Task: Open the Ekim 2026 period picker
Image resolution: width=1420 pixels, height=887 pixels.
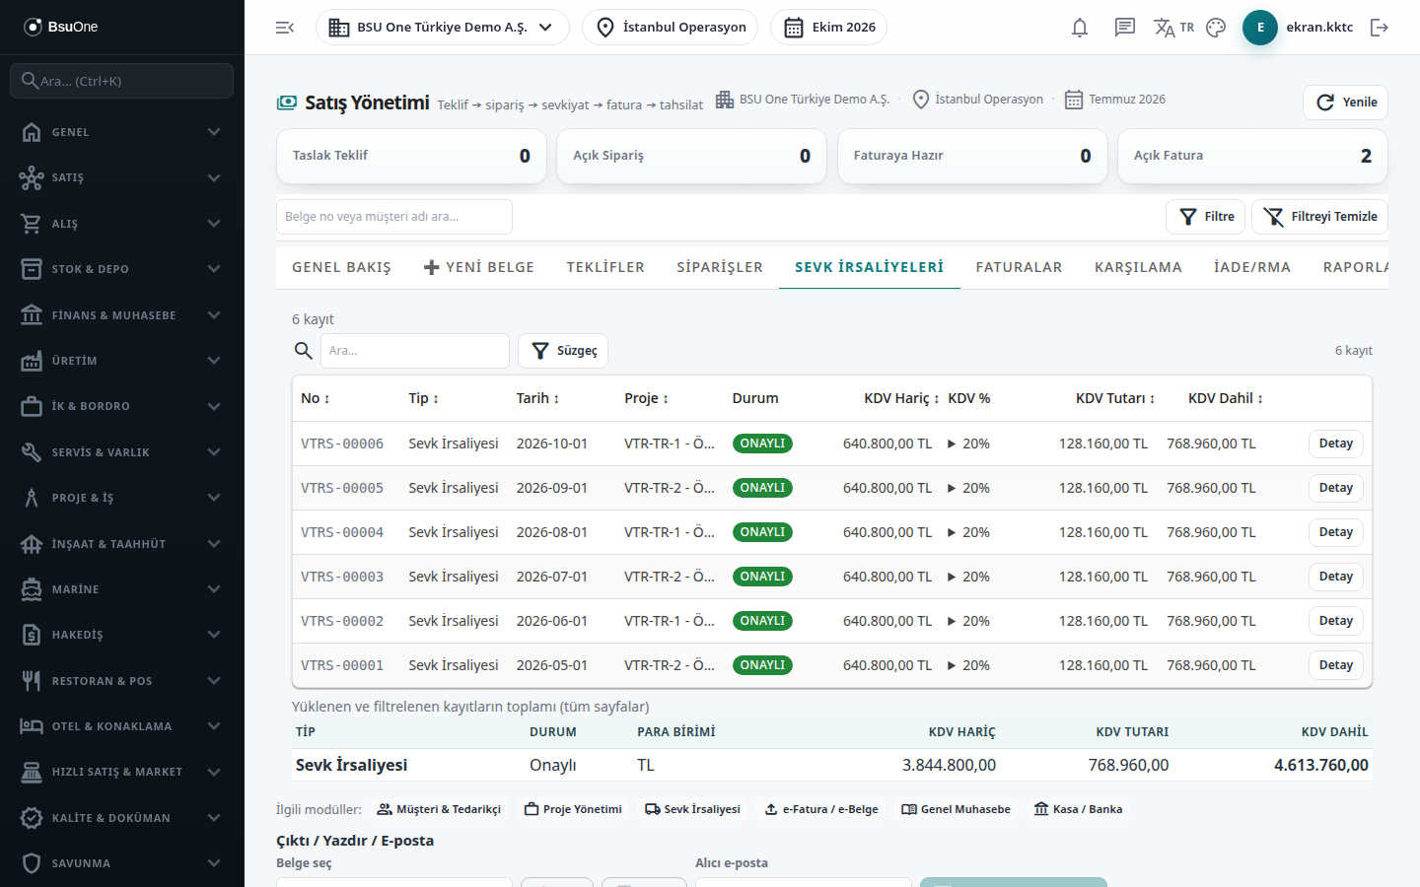Action: pyautogui.click(x=828, y=28)
